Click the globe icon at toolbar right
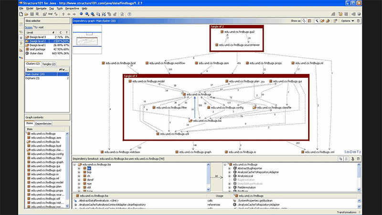 (x=359, y=14)
